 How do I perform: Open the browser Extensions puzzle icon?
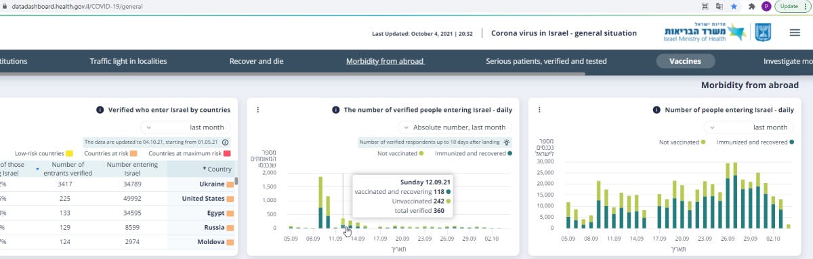[x=752, y=6]
